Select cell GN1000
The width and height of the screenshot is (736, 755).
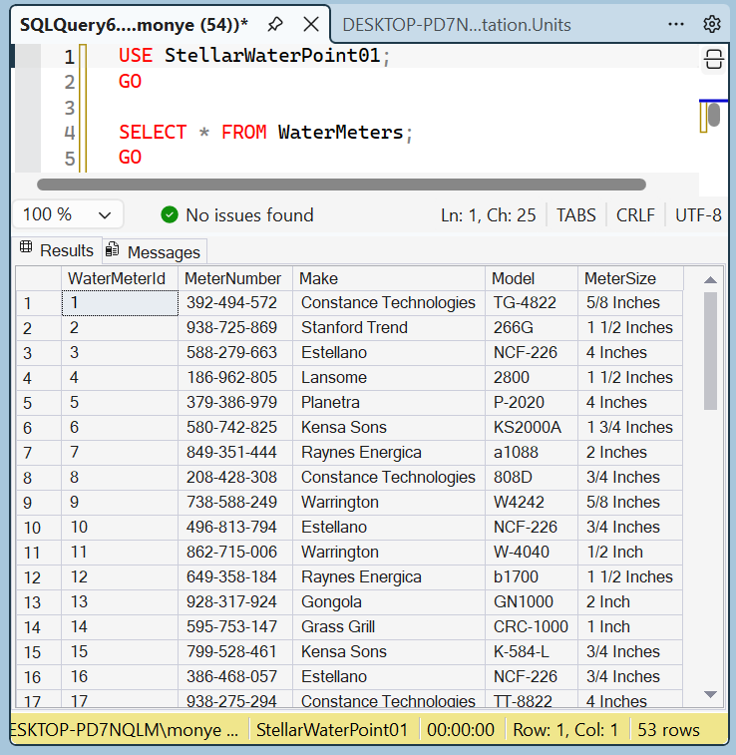(x=532, y=601)
